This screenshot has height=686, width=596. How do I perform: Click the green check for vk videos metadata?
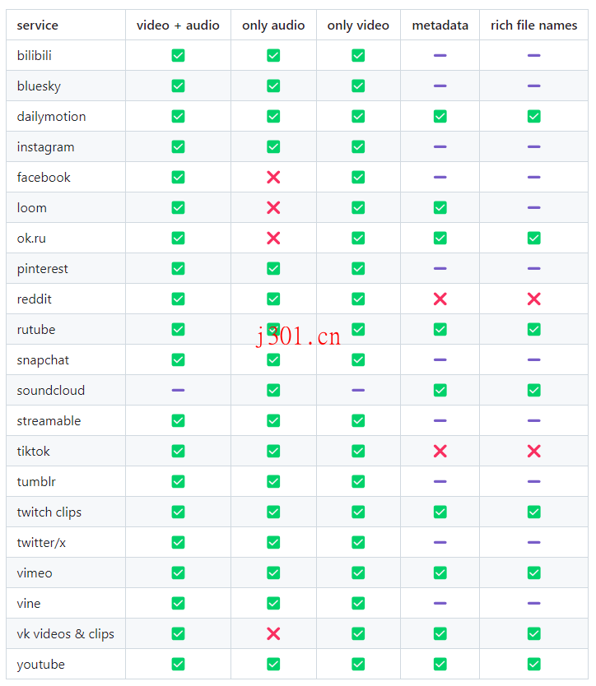[440, 633]
